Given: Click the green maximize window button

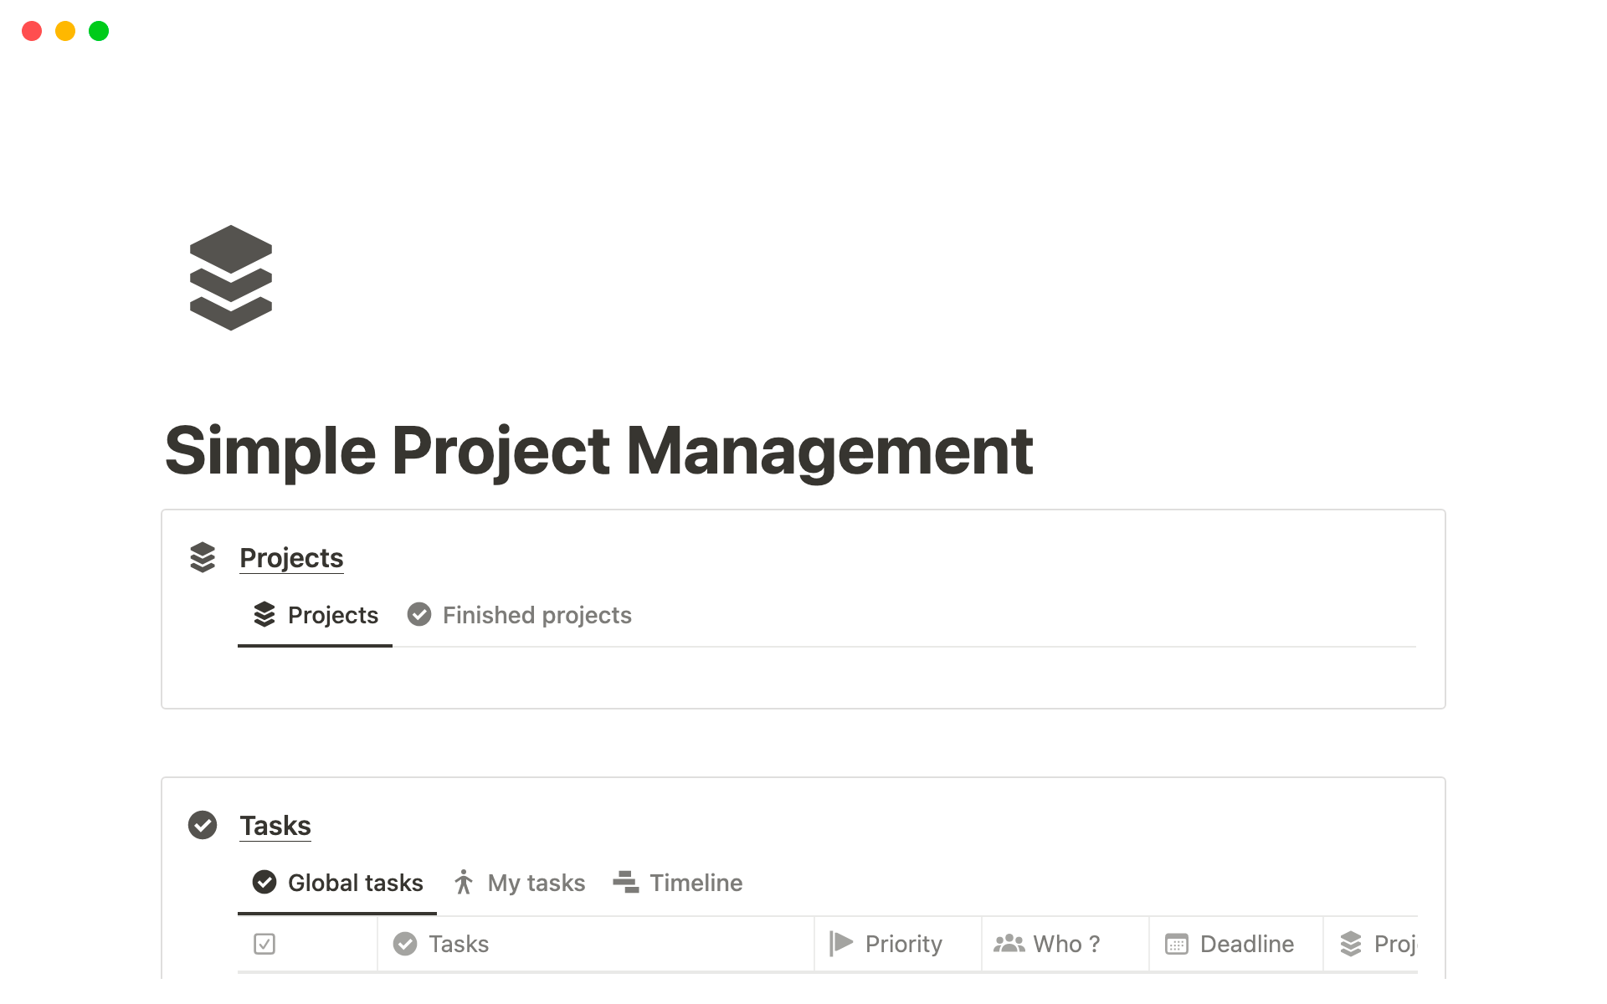Looking at the screenshot, I should tap(99, 31).
